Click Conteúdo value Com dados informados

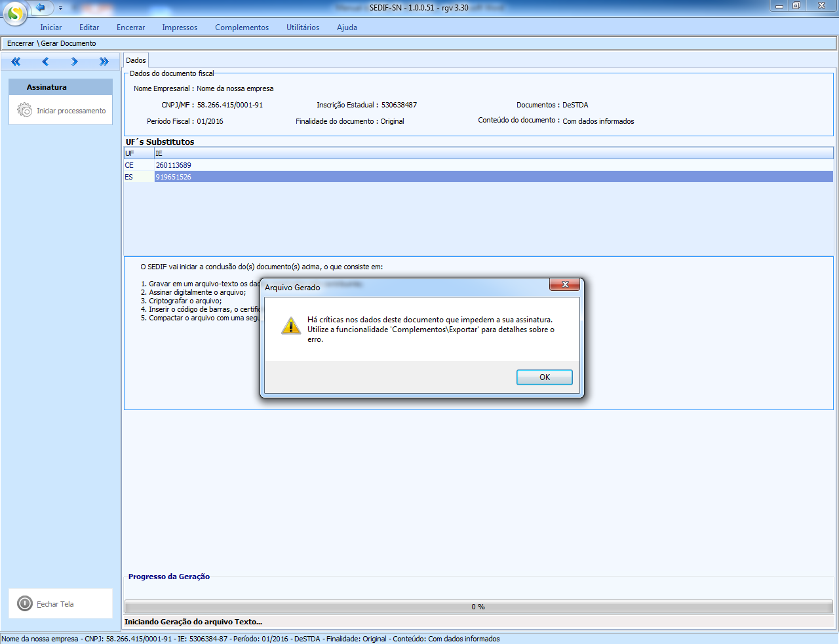pos(598,121)
